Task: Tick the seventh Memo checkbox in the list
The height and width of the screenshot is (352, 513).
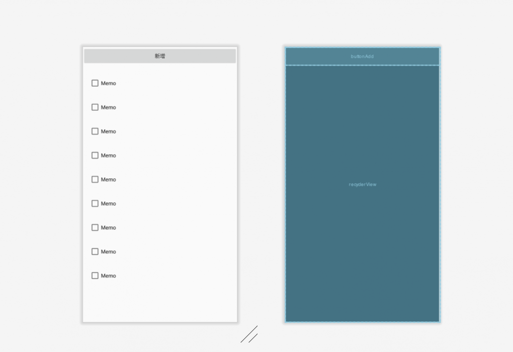Action: [x=95, y=227]
